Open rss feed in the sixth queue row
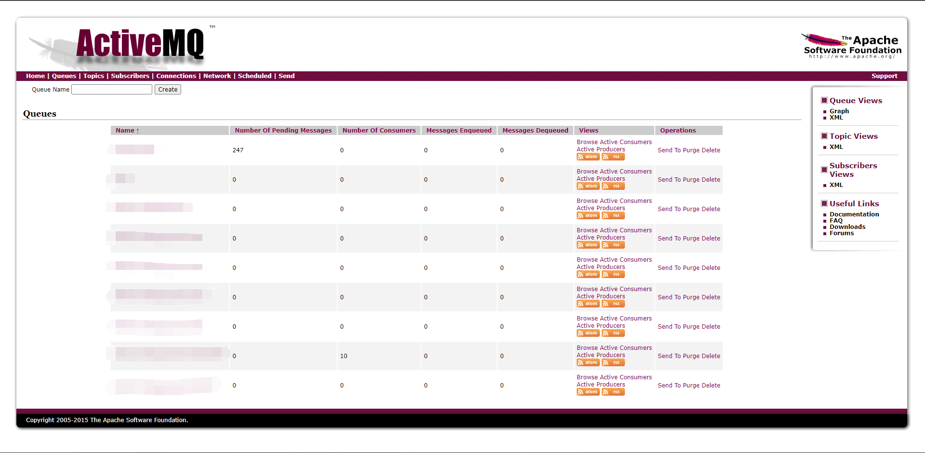This screenshot has height=453, width=925. [x=613, y=304]
